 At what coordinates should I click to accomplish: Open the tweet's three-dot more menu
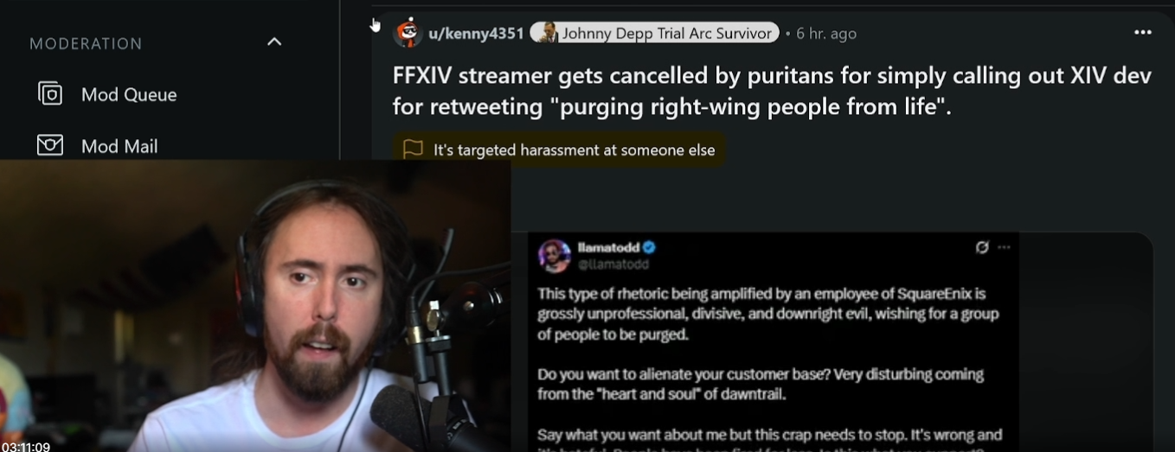point(1004,247)
